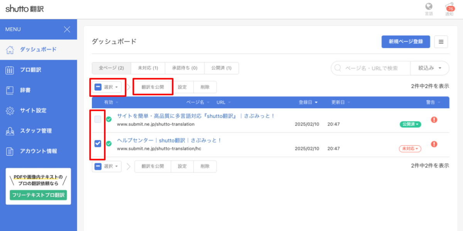Sort by URL column header
The height and width of the screenshot is (231, 463).
(x=223, y=102)
